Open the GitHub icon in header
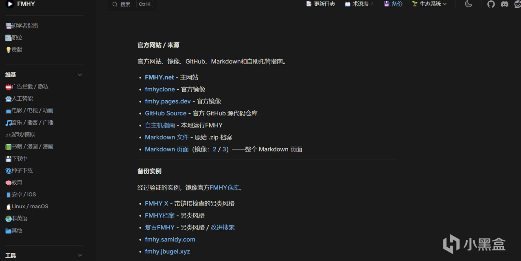This screenshot has height=261, width=521. tap(491, 4)
